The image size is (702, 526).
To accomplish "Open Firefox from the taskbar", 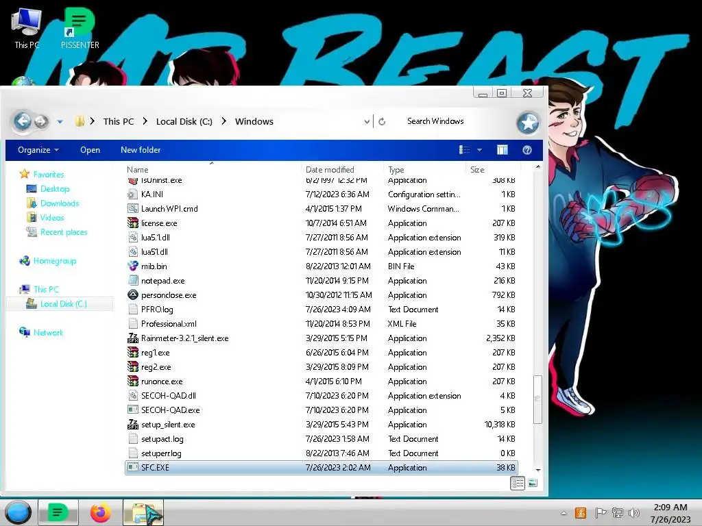I will (101, 512).
